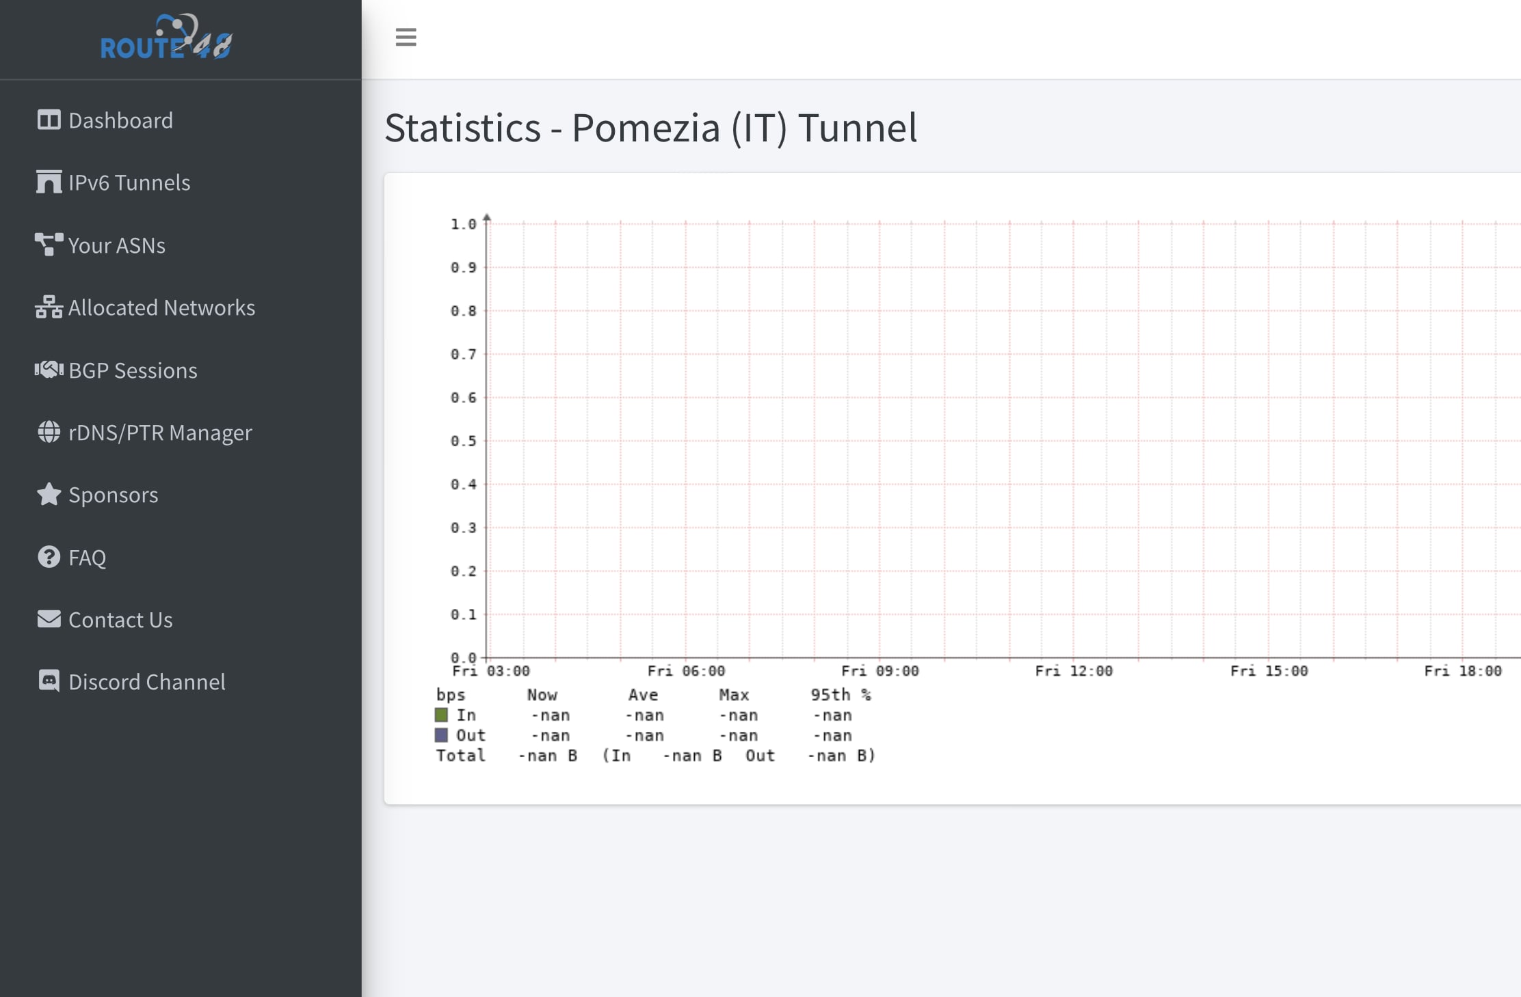Click the Discord Channel icon
The width and height of the screenshot is (1521, 997).
49,681
